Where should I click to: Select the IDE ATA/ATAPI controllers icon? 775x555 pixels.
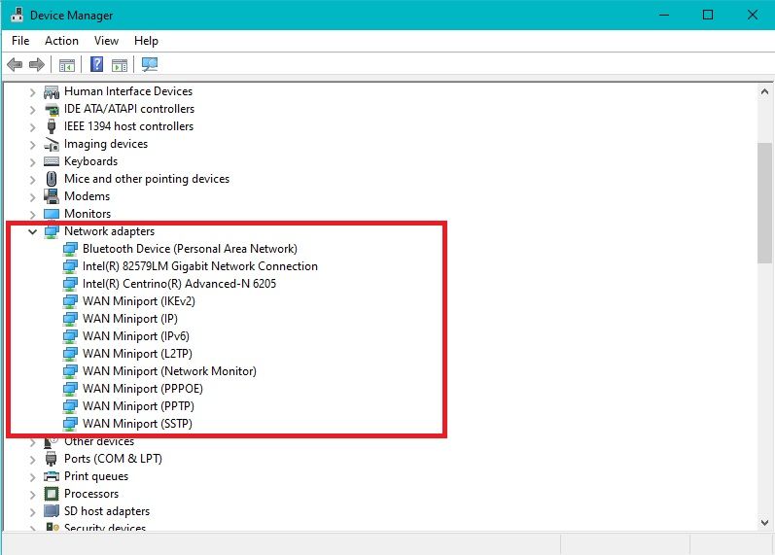(x=52, y=109)
